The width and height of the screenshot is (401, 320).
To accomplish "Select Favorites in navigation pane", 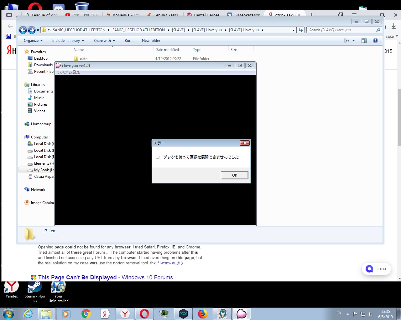I will pyautogui.click(x=38, y=52).
